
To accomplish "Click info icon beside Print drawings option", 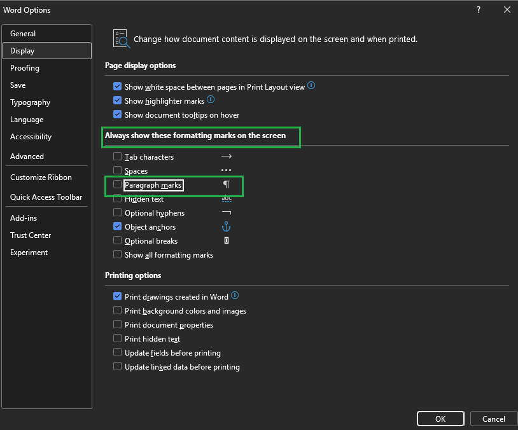I will tap(235, 295).
